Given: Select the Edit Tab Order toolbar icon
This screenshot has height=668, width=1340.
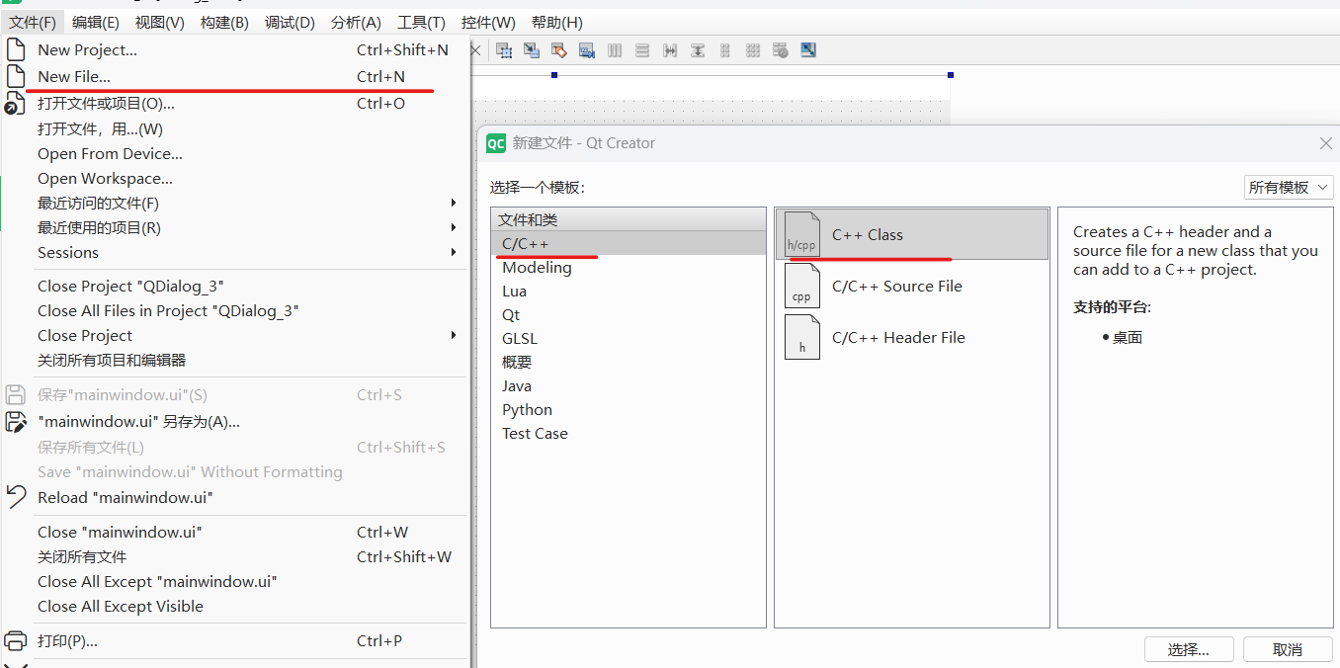Looking at the screenshot, I should point(587,50).
